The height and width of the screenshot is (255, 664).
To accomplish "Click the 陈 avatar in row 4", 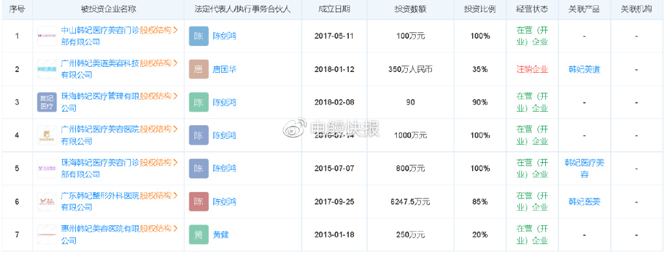I will (198, 135).
